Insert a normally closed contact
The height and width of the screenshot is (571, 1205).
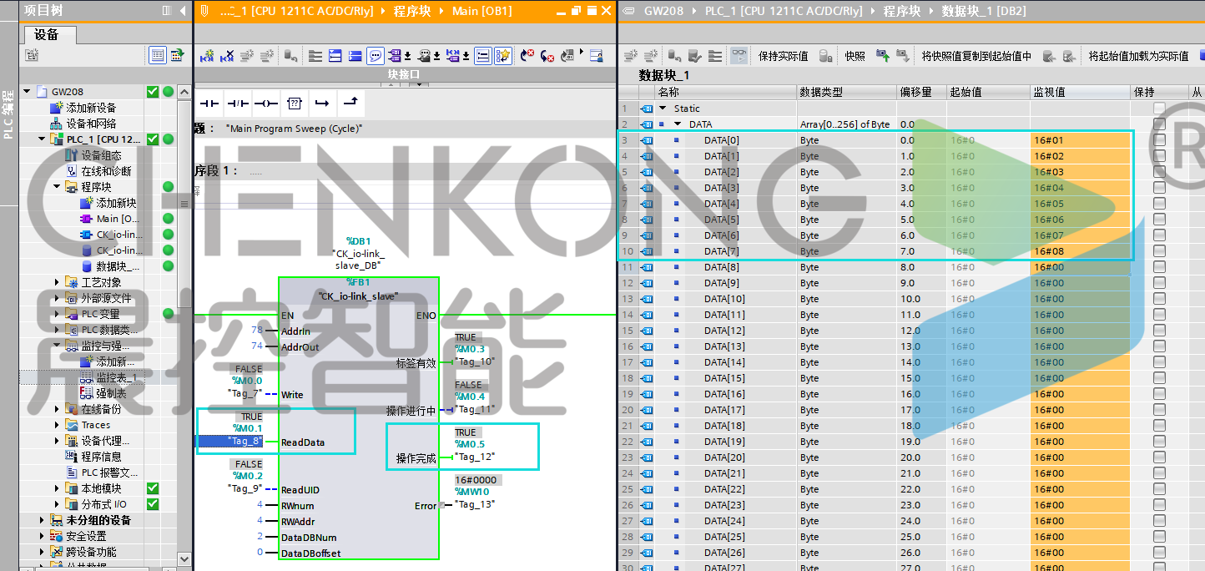(x=238, y=104)
